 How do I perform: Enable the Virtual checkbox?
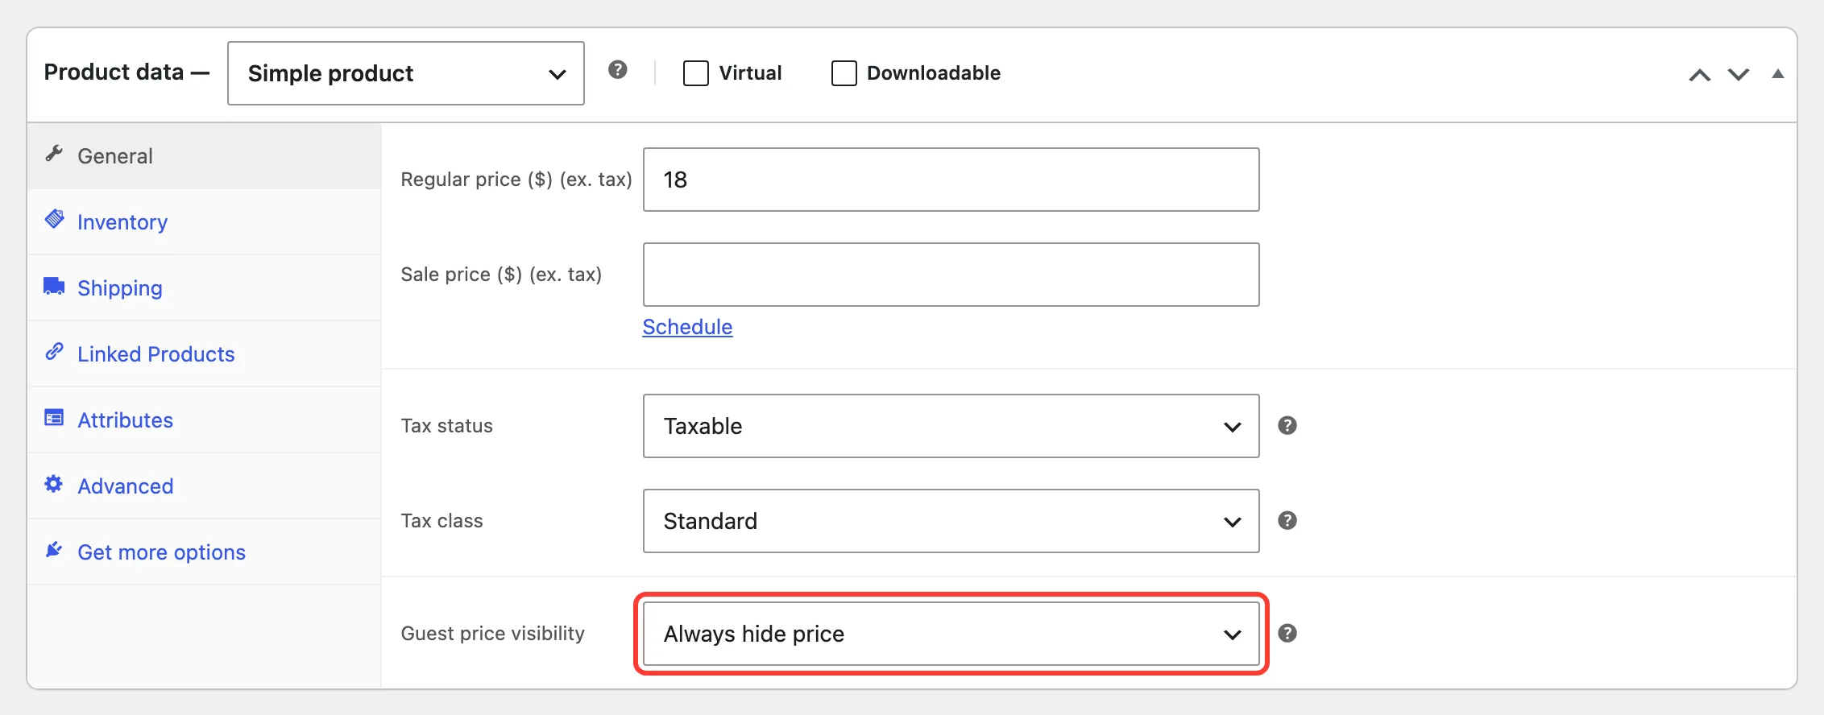696,73
